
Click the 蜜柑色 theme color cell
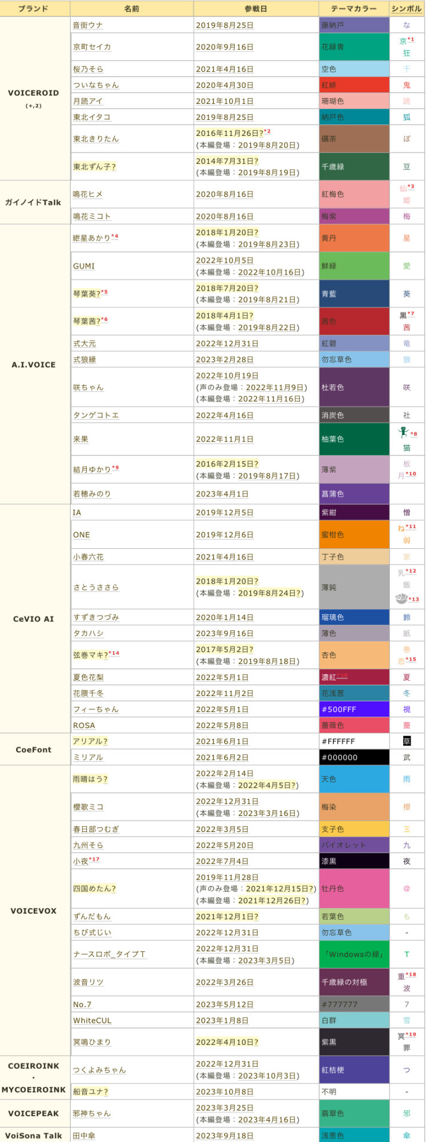pos(354,535)
